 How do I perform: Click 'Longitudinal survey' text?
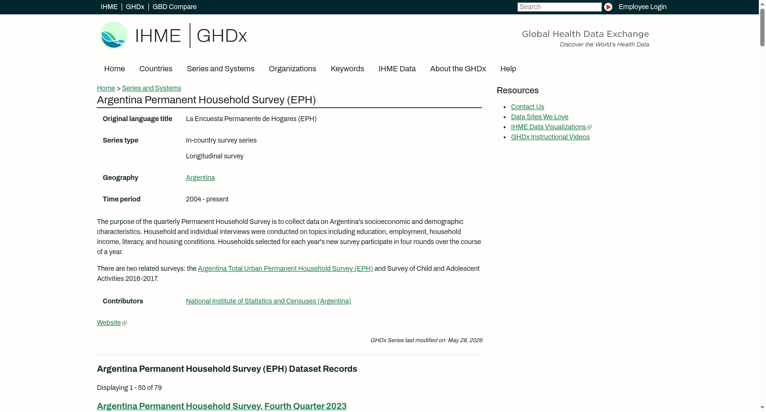pyautogui.click(x=214, y=156)
